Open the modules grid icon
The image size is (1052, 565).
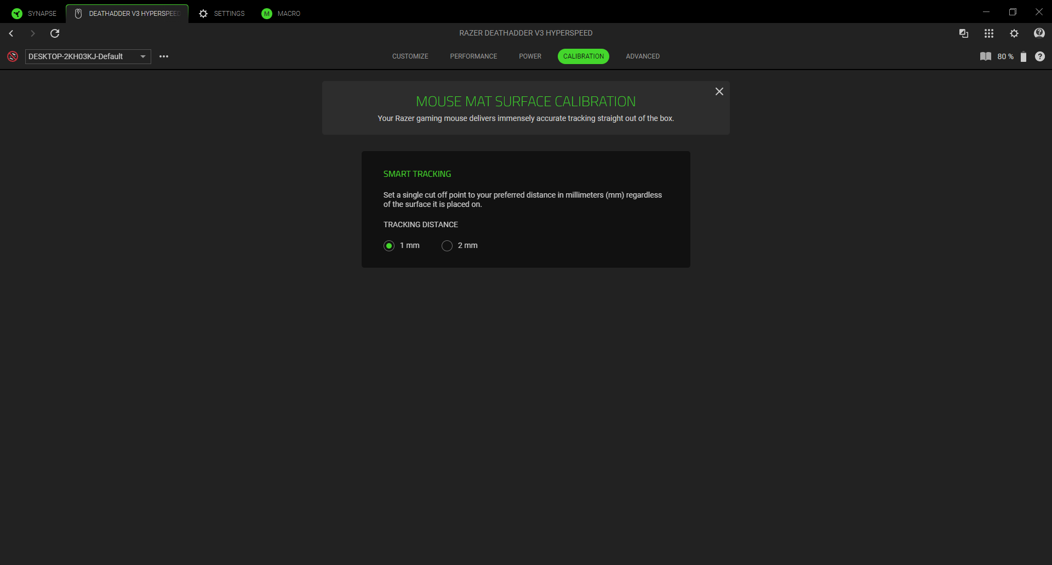[989, 33]
